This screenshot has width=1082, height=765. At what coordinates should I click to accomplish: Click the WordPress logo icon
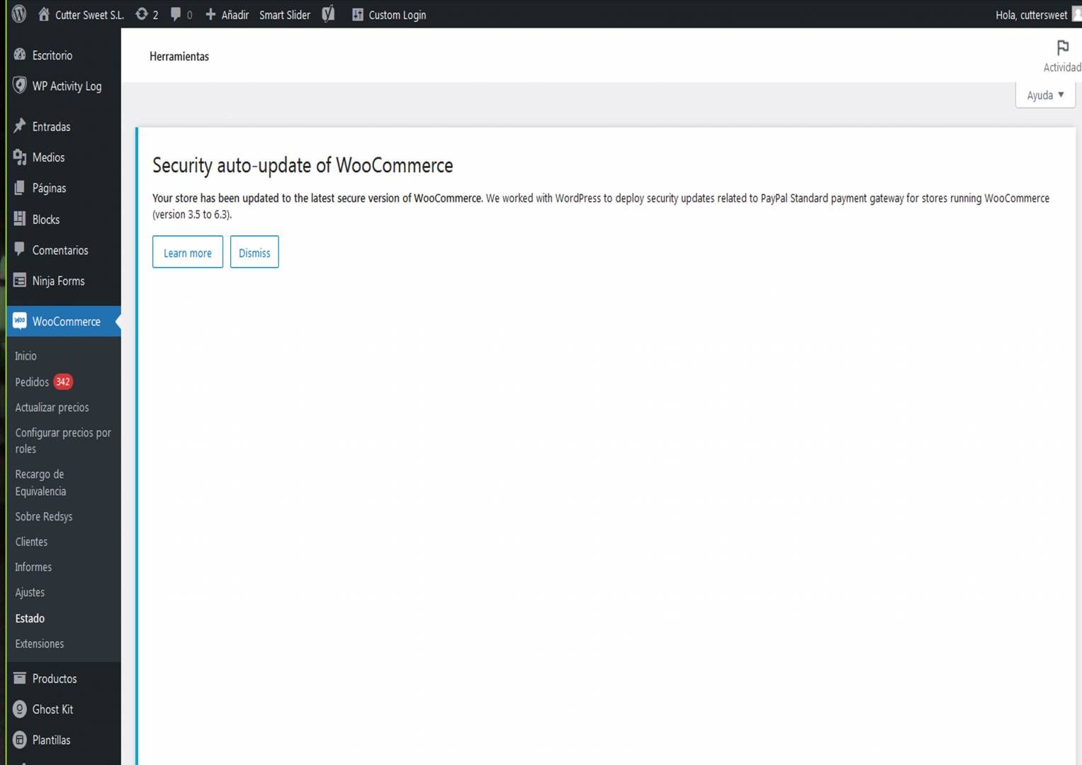pyautogui.click(x=19, y=13)
